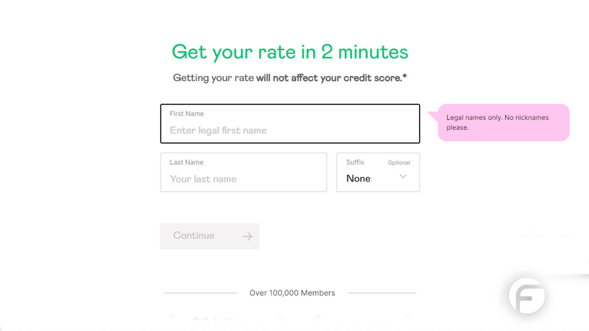Image resolution: width=589 pixels, height=331 pixels.
Task: Click the "Get your rate in 2 minutes" heading
Action: pos(290,52)
